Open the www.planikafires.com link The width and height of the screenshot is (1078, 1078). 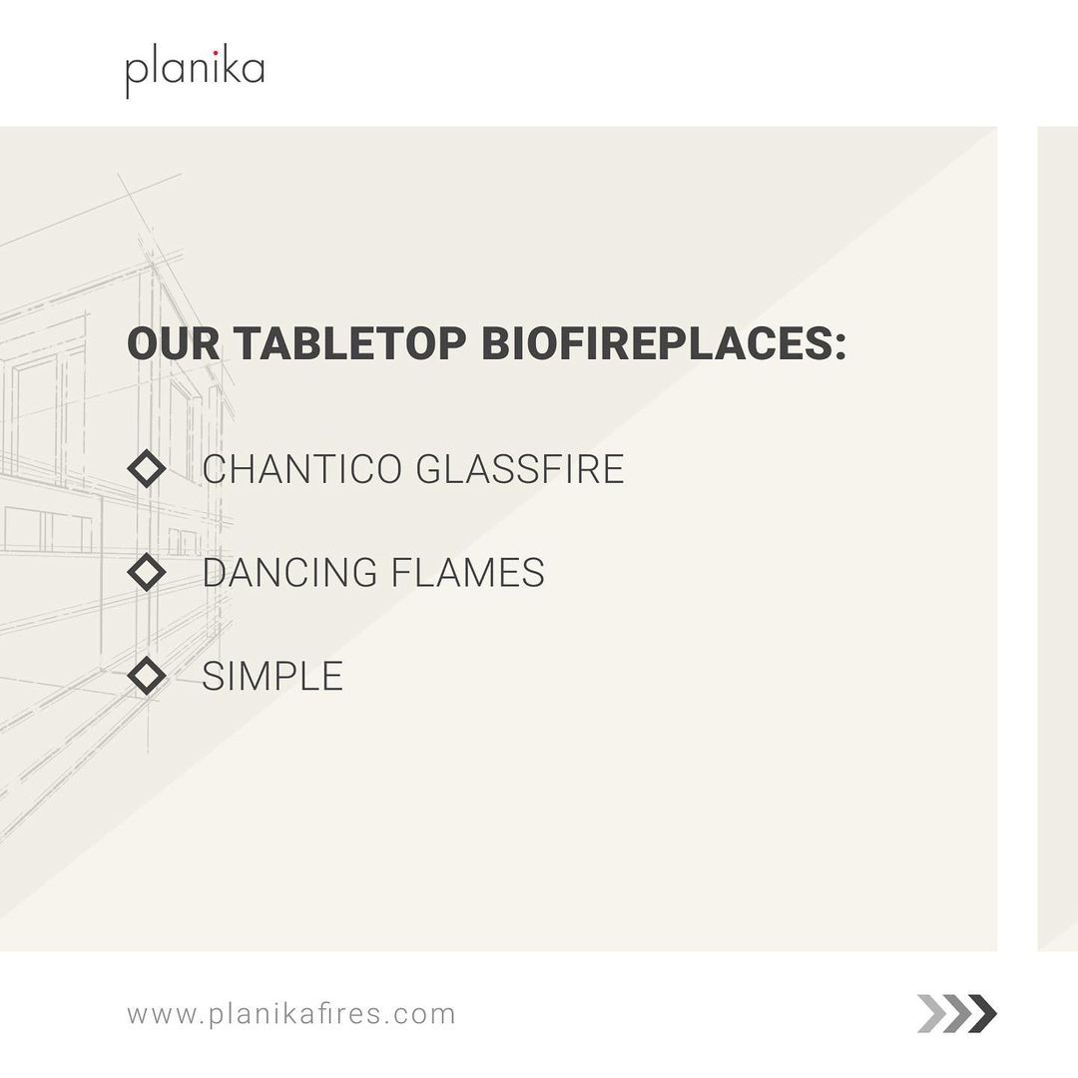[x=290, y=1014]
